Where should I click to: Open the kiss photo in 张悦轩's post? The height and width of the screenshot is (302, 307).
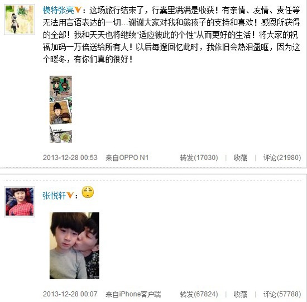[x=74, y=246]
